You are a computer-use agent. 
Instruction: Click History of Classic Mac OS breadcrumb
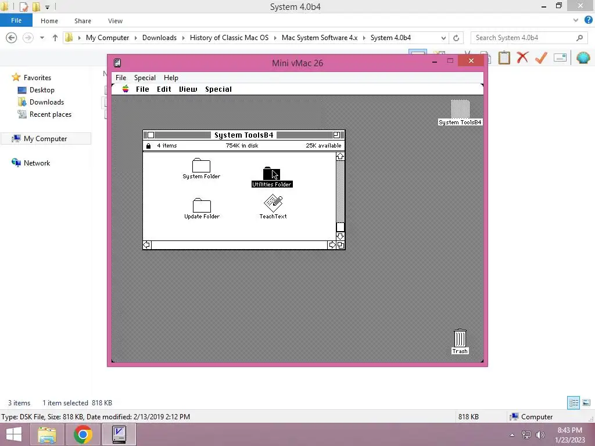(229, 38)
